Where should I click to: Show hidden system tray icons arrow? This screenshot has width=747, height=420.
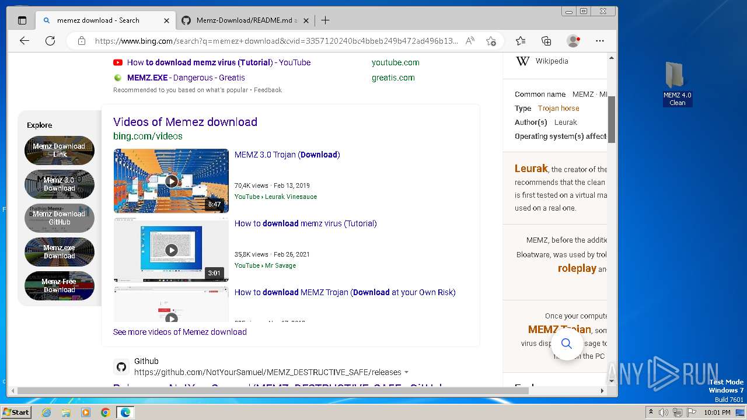click(651, 412)
